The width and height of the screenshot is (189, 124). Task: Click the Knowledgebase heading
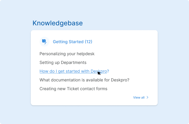58,23
